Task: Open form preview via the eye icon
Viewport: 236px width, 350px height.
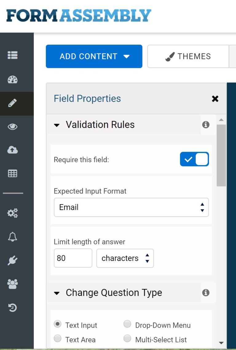Action: pos(12,127)
